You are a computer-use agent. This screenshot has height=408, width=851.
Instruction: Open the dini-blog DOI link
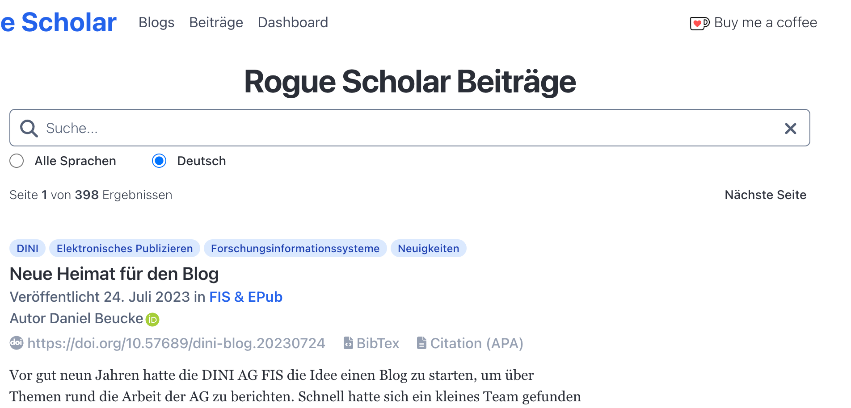click(176, 343)
